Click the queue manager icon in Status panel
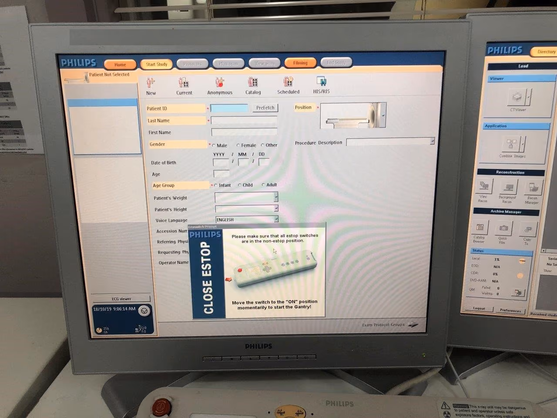 coord(518,293)
